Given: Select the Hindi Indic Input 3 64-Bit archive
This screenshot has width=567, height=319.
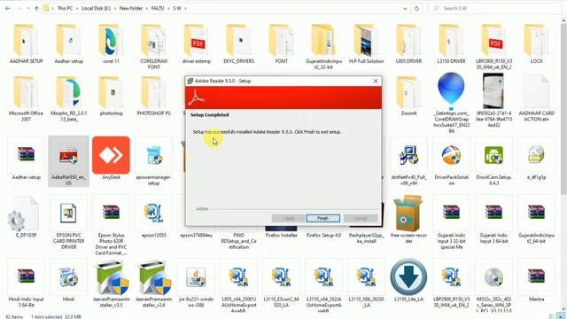Looking at the screenshot, I should (26, 284).
